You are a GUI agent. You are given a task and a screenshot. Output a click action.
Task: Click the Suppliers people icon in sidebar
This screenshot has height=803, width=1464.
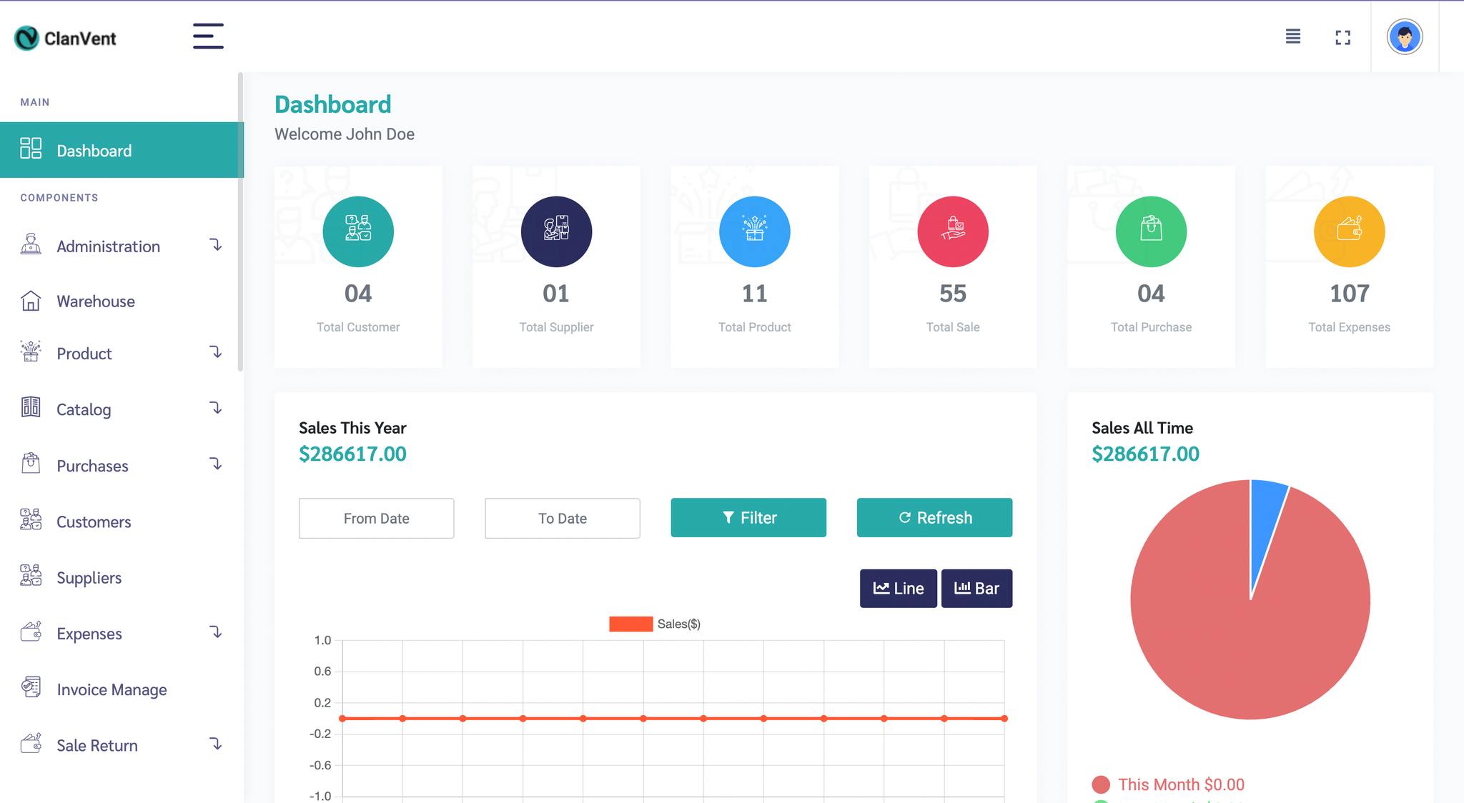(x=31, y=575)
